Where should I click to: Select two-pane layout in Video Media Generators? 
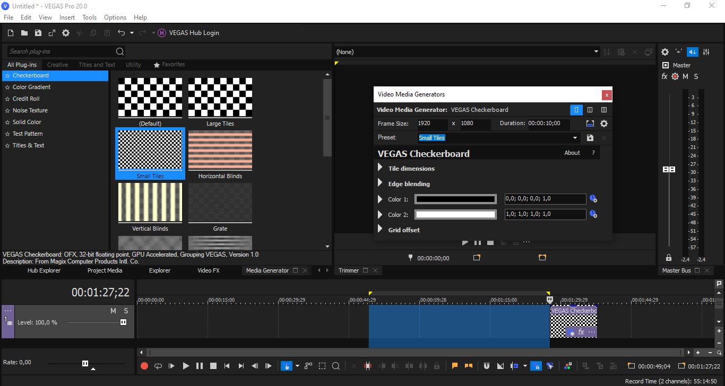(590, 110)
